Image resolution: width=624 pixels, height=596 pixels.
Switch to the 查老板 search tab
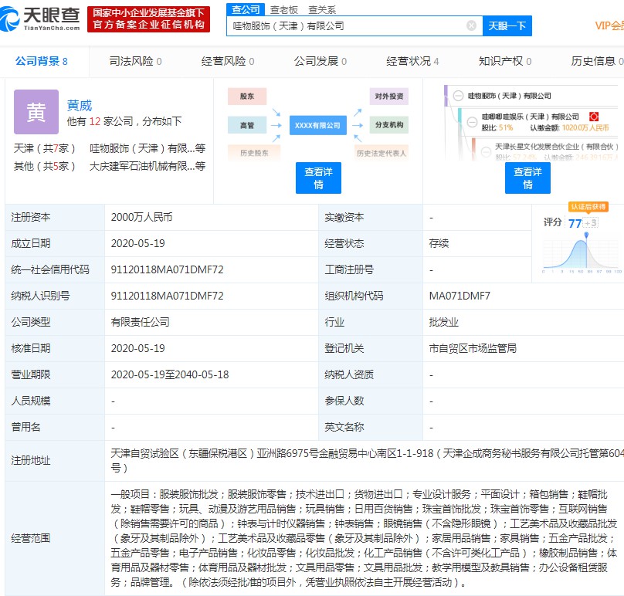(x=283, y=10)
